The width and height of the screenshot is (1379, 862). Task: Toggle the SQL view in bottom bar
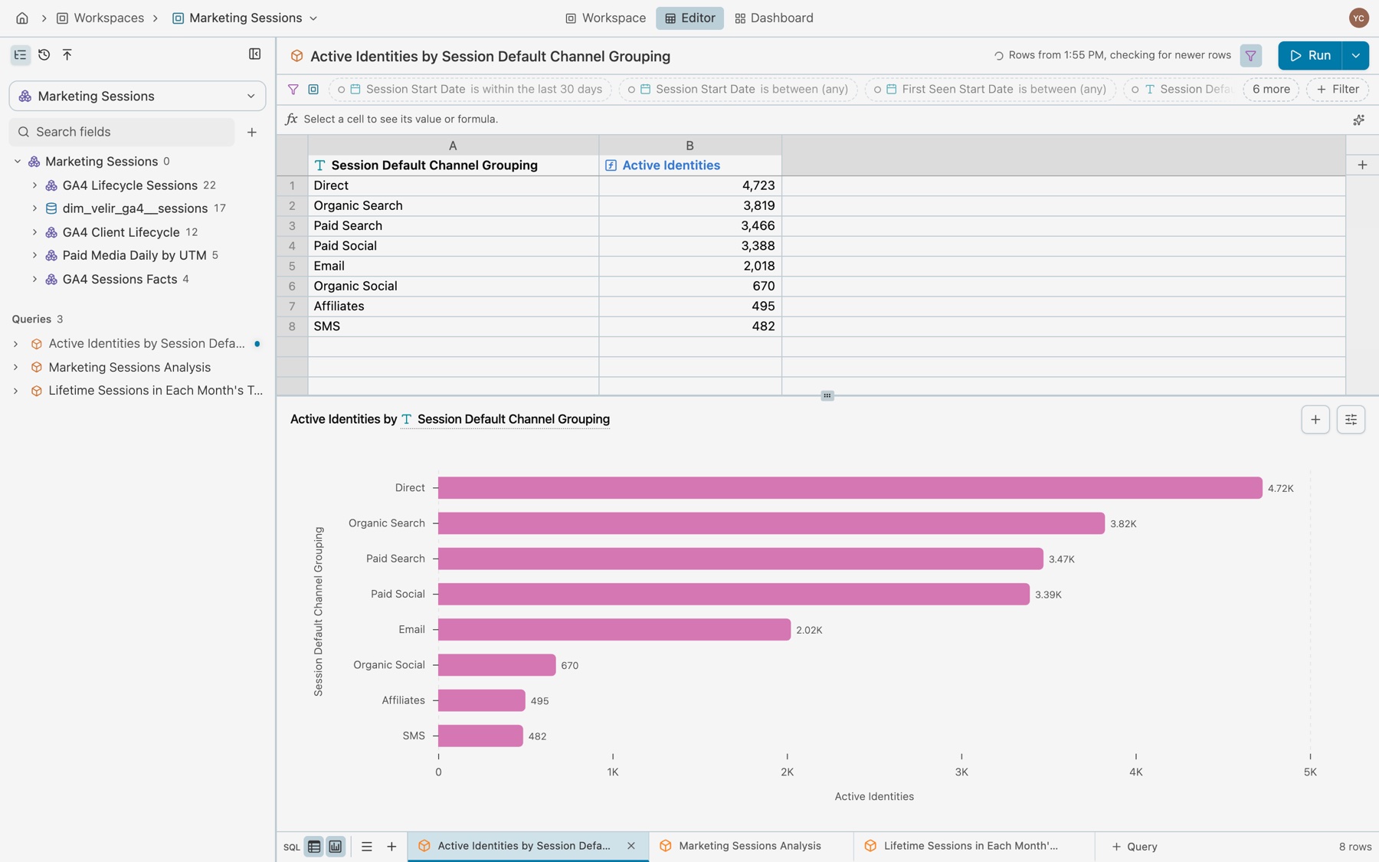[x=292, y=847]
